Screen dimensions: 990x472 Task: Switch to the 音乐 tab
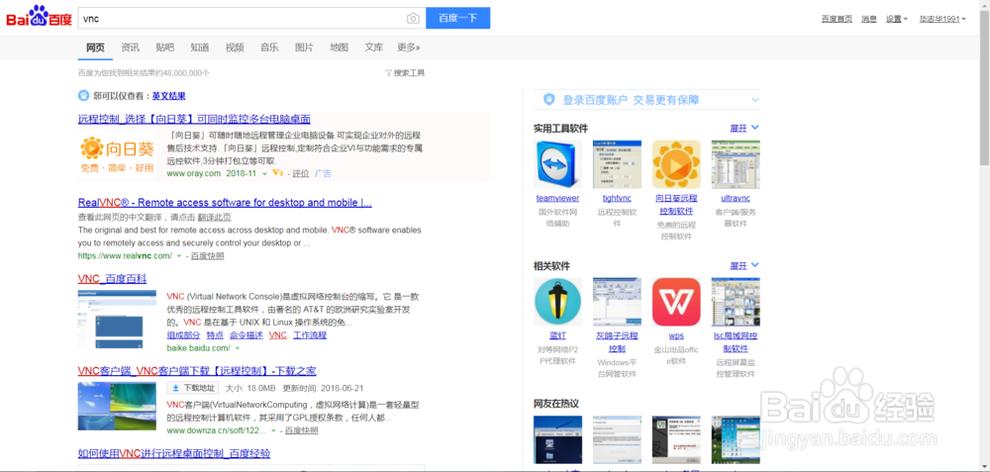[x=269, y=47]
